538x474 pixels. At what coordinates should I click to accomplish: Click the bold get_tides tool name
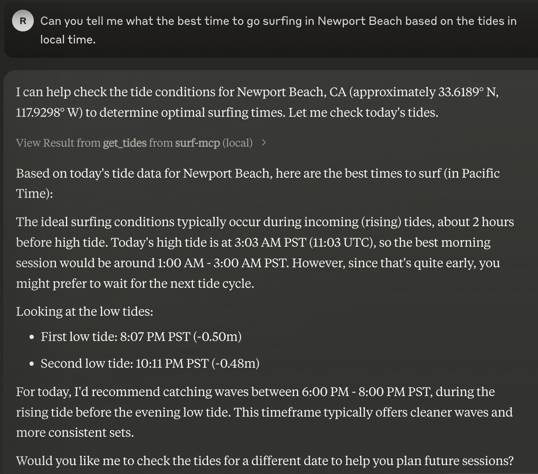[125, 143]
